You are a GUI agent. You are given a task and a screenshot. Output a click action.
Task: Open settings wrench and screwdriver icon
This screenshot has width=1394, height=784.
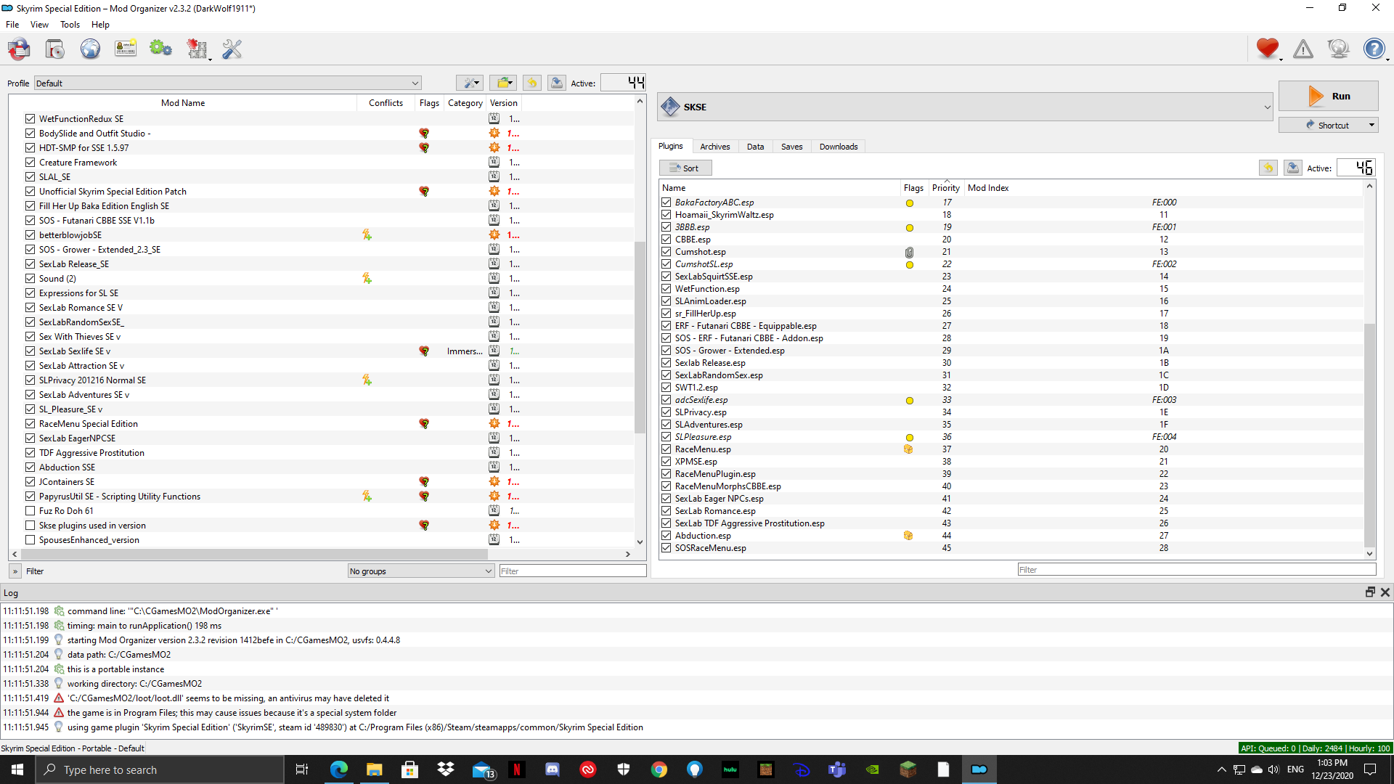232,49
